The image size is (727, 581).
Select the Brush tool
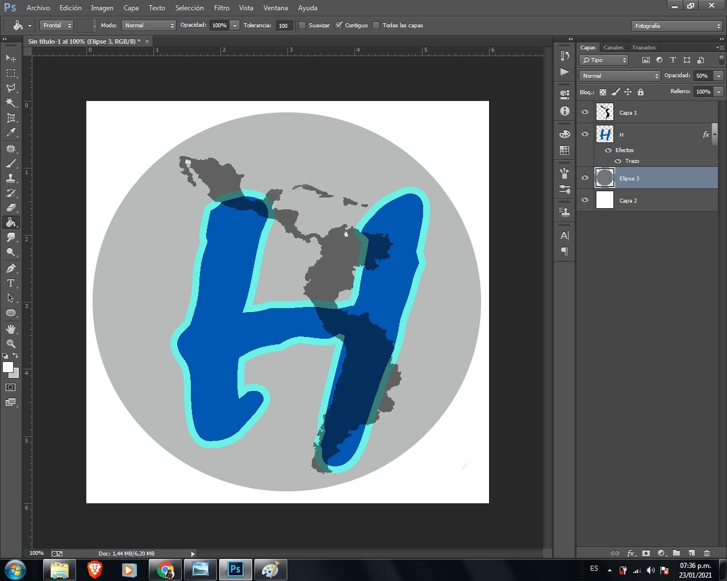point(11,163)
